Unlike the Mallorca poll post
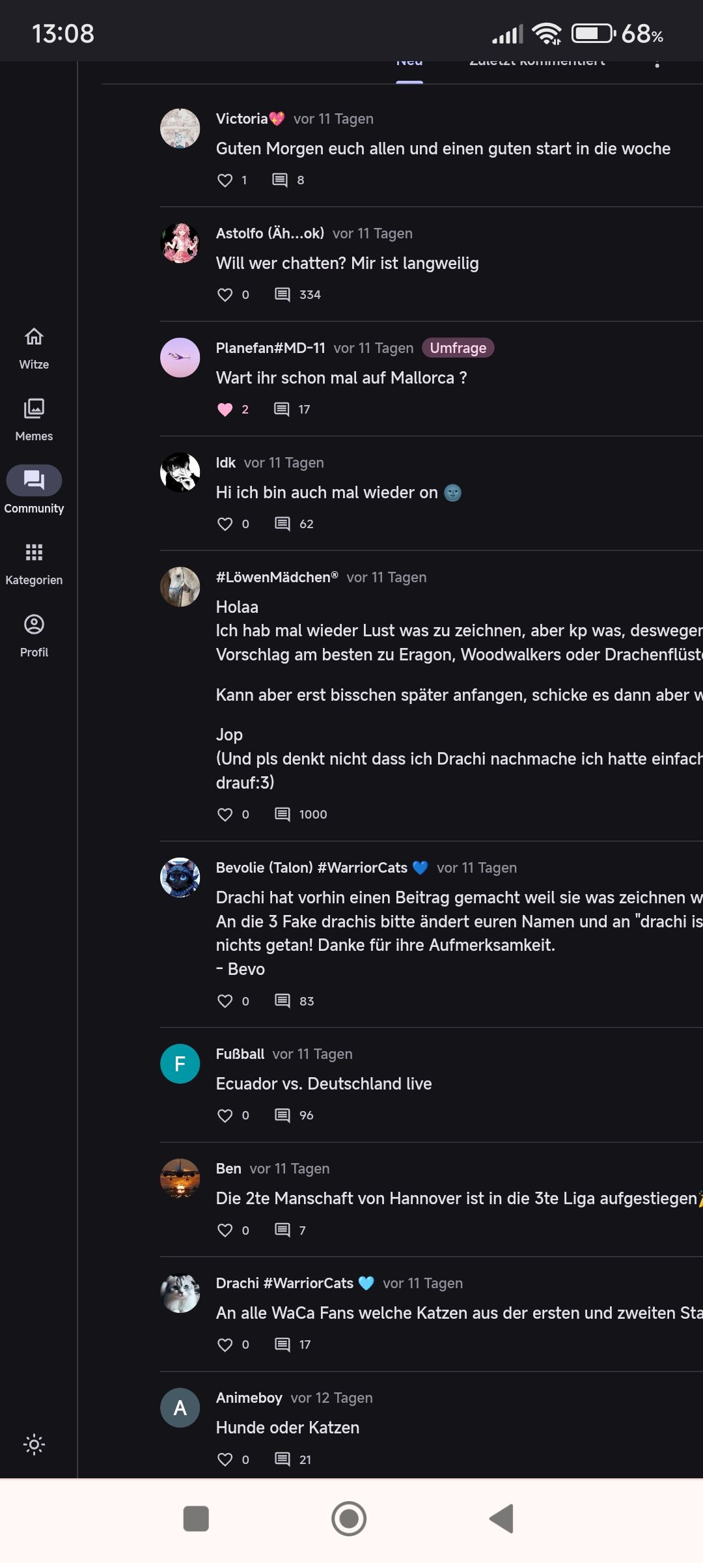The width and height of the screenshot is (703, 1563). click(225, 409)
